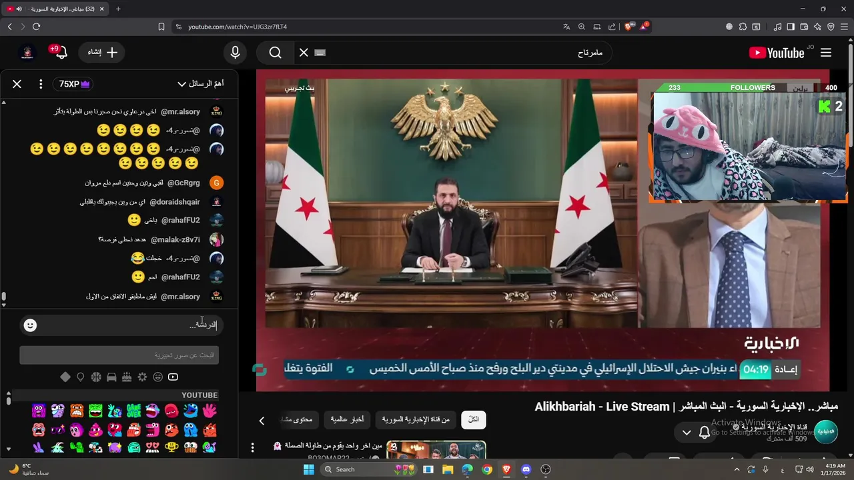
Task: Open Discord from the taskbar
Action: point(526,469)
